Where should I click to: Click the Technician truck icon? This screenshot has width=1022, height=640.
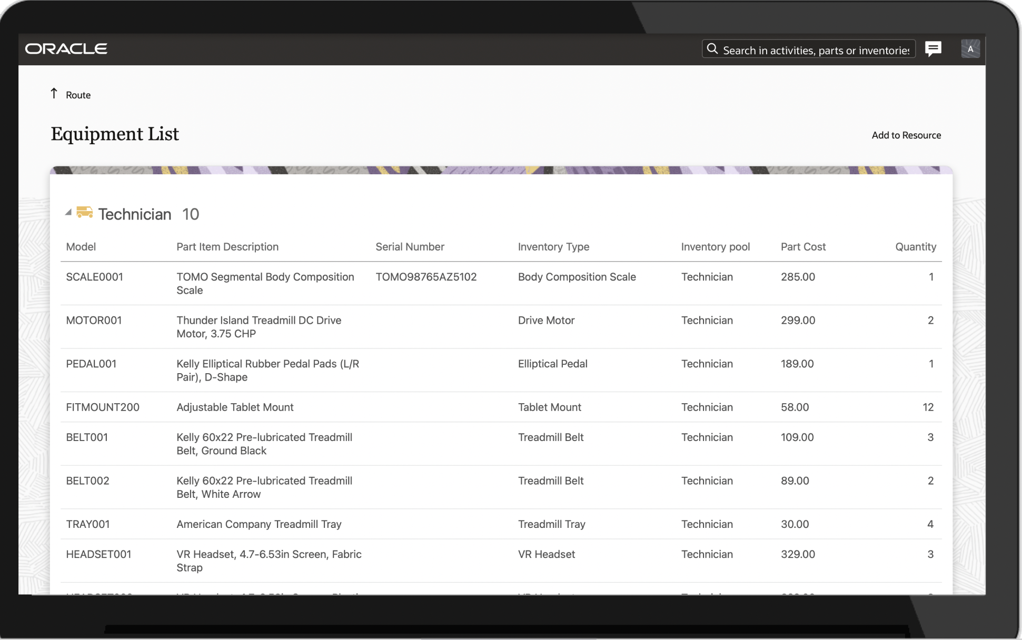tap(84, 212)
